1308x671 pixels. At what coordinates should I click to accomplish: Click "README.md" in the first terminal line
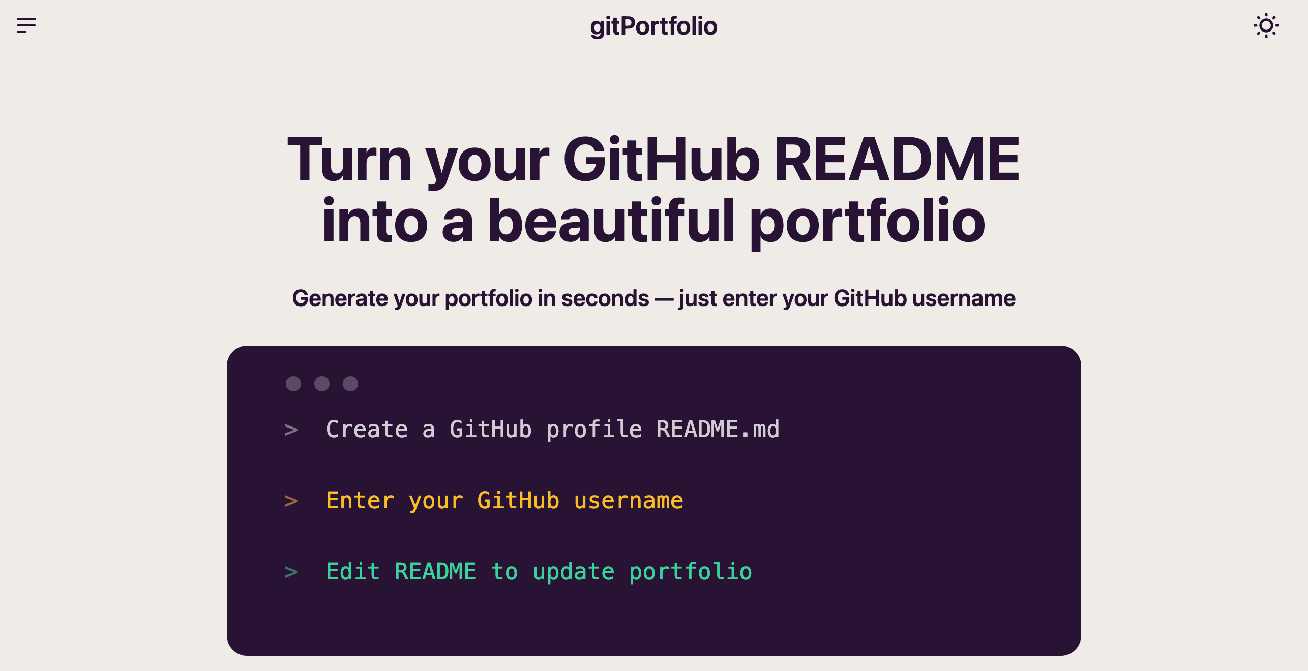718,430
